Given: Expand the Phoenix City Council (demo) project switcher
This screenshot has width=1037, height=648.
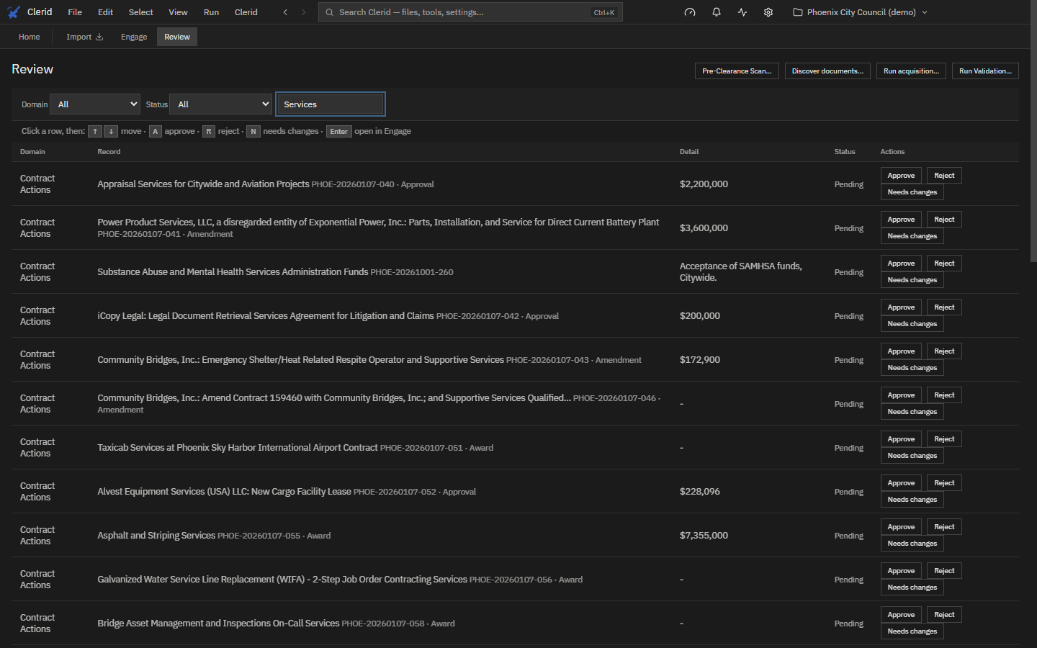Looking at the screenshot, I should (860, 12).
